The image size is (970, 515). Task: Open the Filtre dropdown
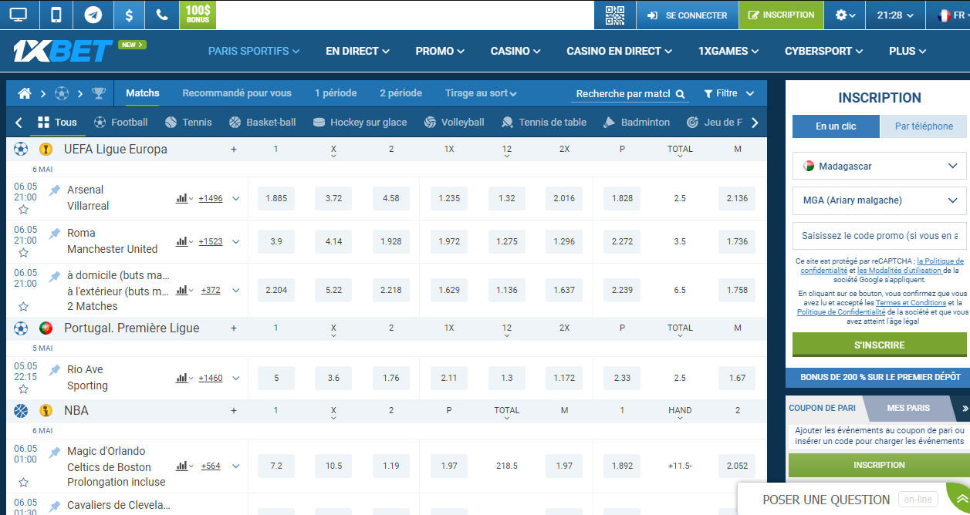729,93
